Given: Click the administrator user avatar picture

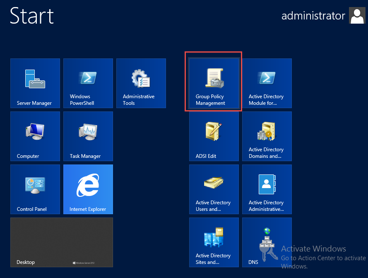Looking at the screenshot, I should [357, 15].
